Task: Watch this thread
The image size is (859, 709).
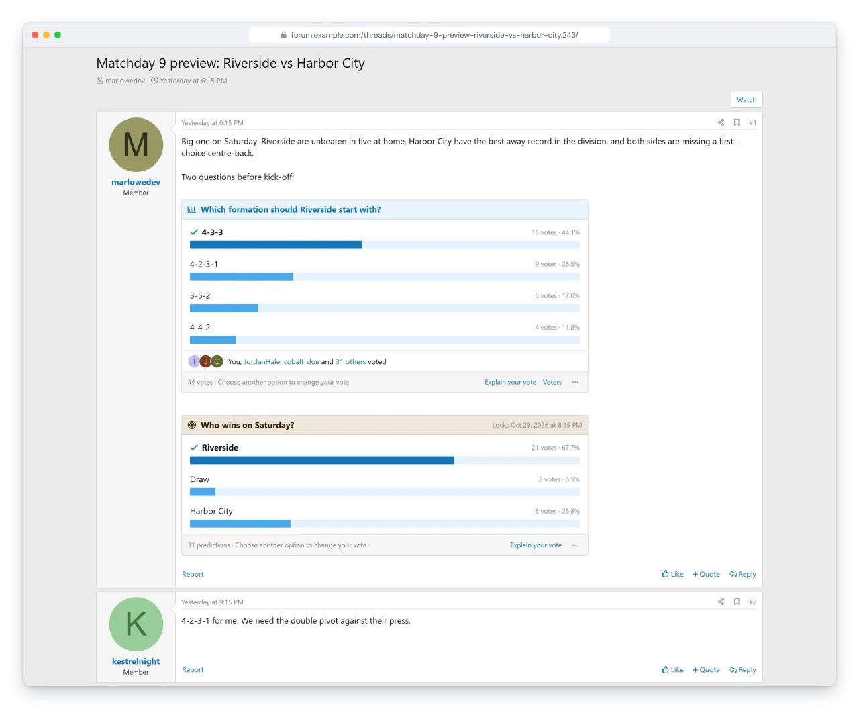Action: [746, 99]
